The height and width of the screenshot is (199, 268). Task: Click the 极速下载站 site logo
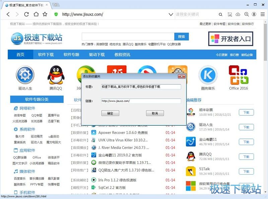pyautogui.click(x=37, y=39)
